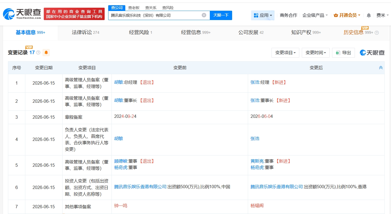Open the 公司发展 tab
This screenshot has width=391, height=214.
coord(251,33)
